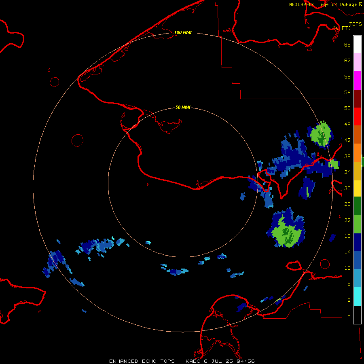The height and width of the screenshot is (364, 364).
Task: Pick the bright orange legend swatch
Action: [357, 152]
